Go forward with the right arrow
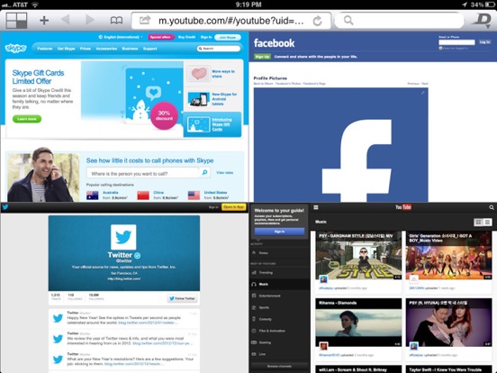 pyautogui.click(x=90, y=20)
